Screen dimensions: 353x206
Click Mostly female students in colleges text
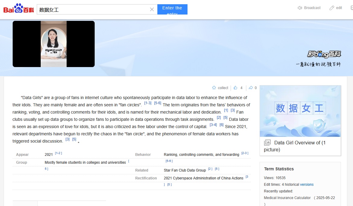coord(85,163)
